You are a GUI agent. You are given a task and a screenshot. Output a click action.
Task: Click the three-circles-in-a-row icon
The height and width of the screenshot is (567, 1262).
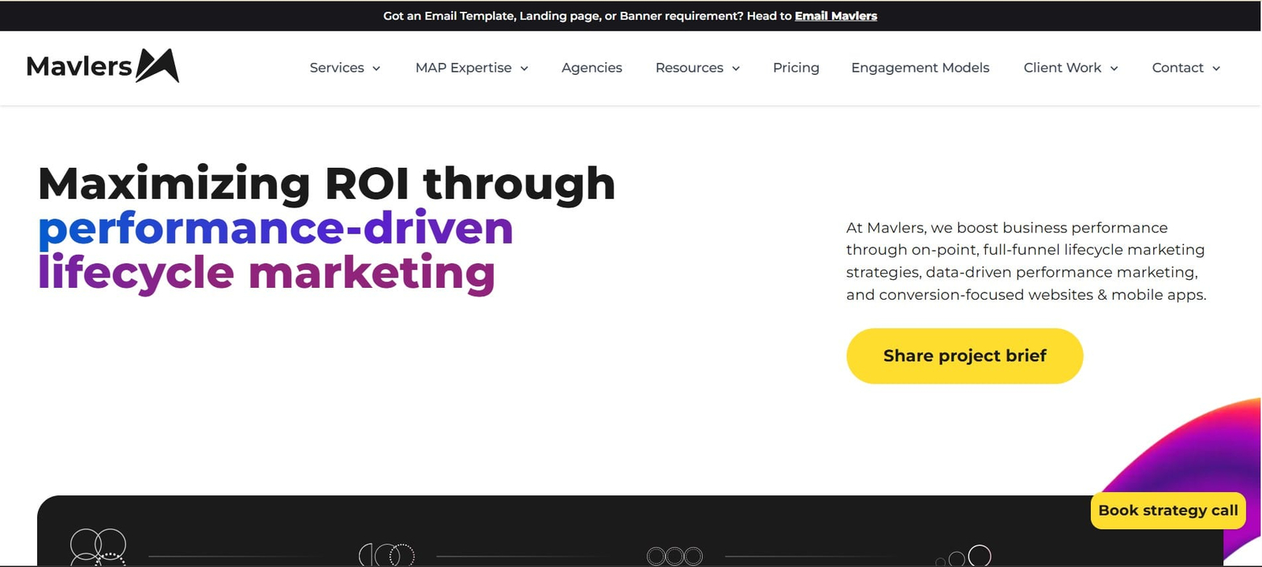pos(674,556)
